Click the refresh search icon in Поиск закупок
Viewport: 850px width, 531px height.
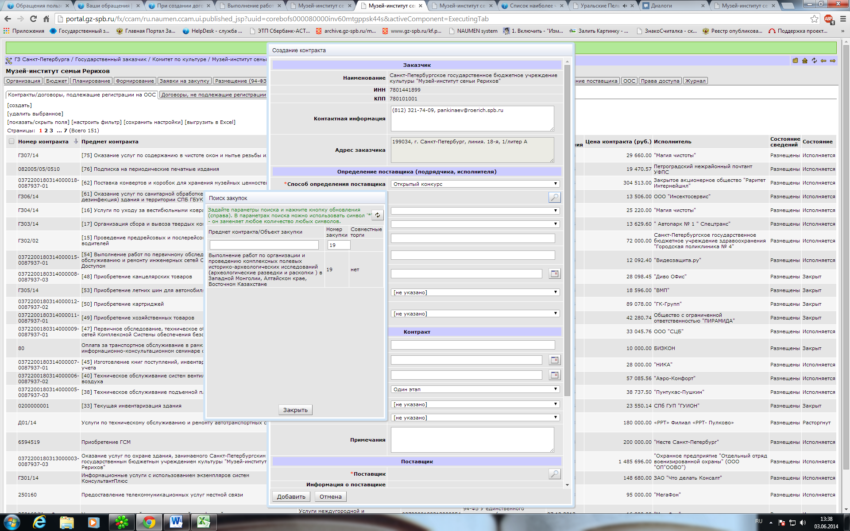tap(377, 215)
